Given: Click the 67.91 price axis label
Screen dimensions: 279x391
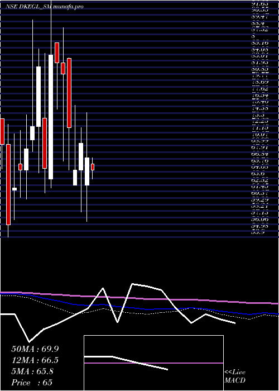Looking at the screenshot, I should point(260,147).
